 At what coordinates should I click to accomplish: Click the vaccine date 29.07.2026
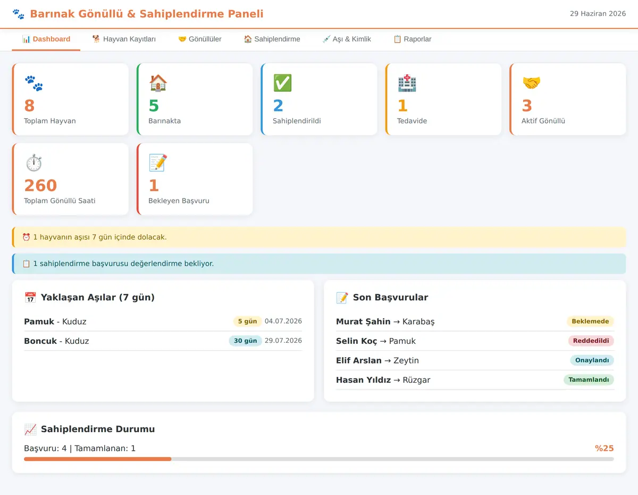tap(283, 340)
